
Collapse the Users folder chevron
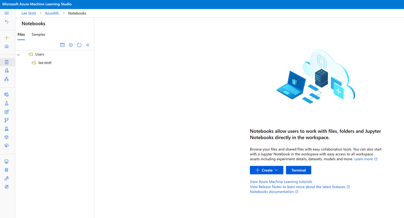pos(19,55)
